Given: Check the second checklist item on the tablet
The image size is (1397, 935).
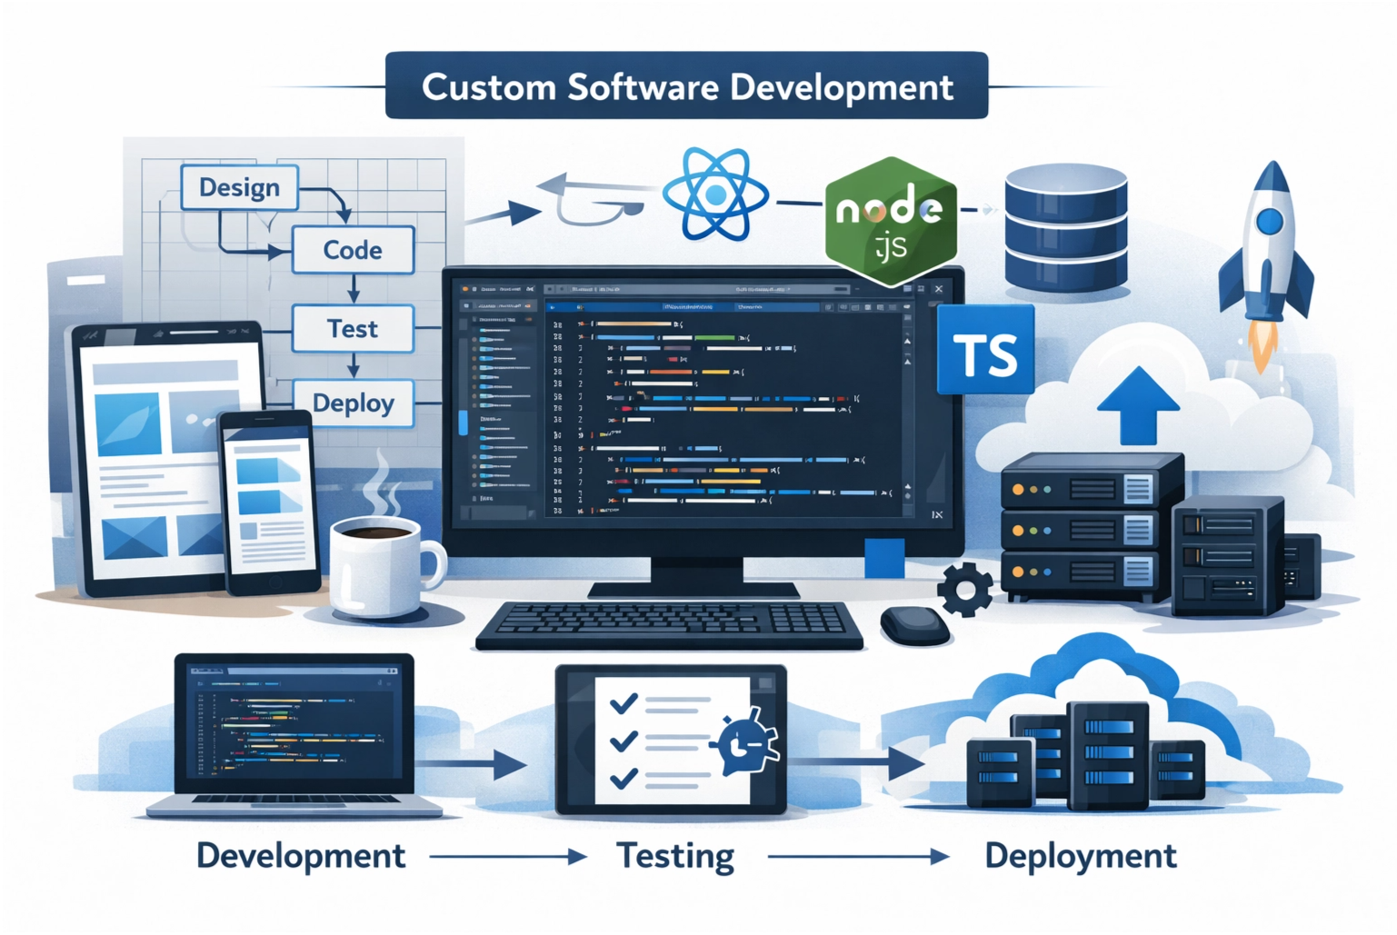Looking at the screenshot, I should point(624,741).
